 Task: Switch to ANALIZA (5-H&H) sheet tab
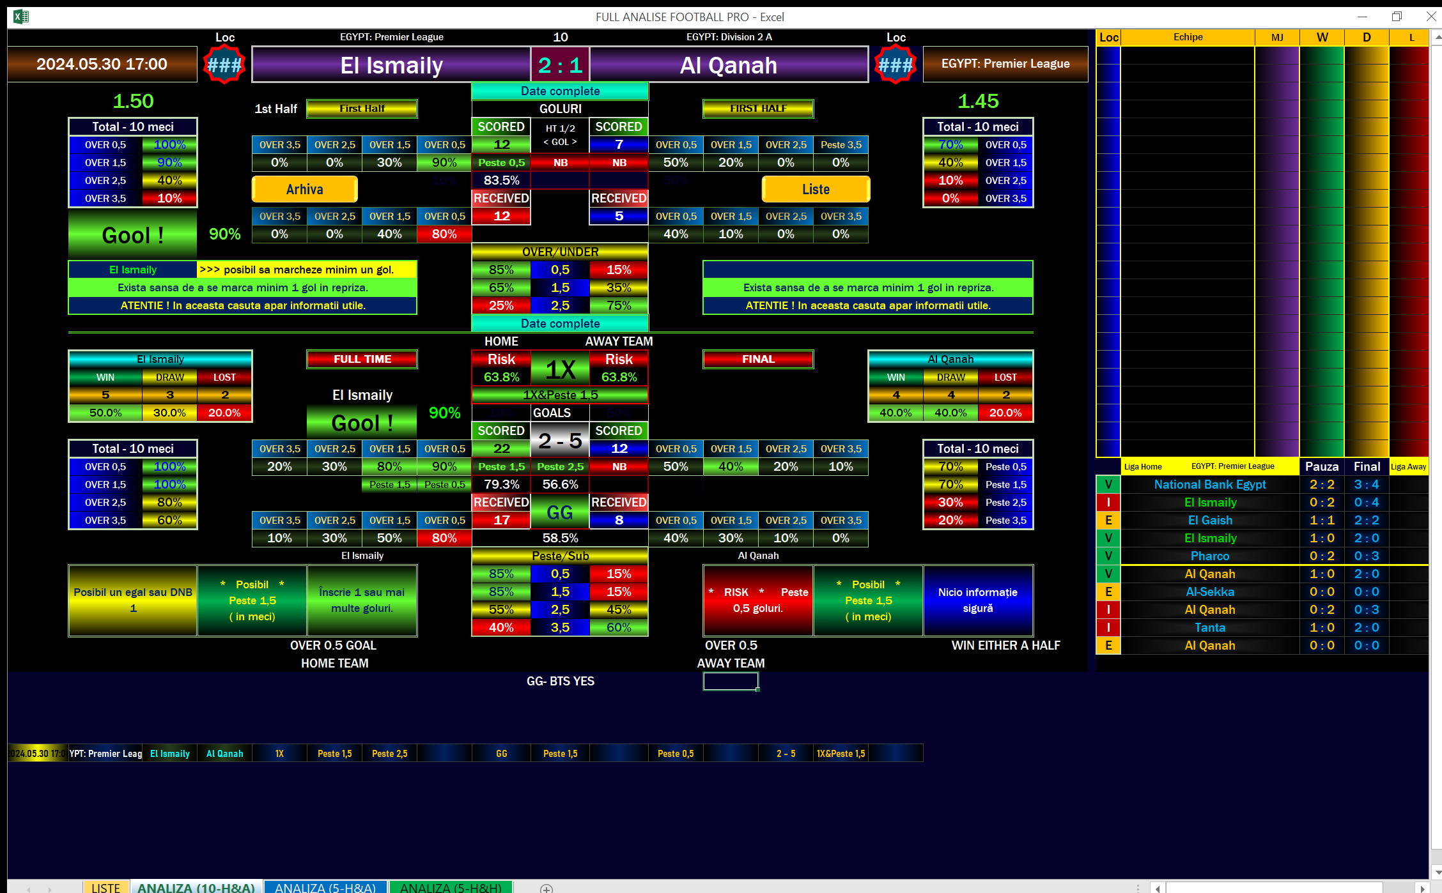[451, 888]
